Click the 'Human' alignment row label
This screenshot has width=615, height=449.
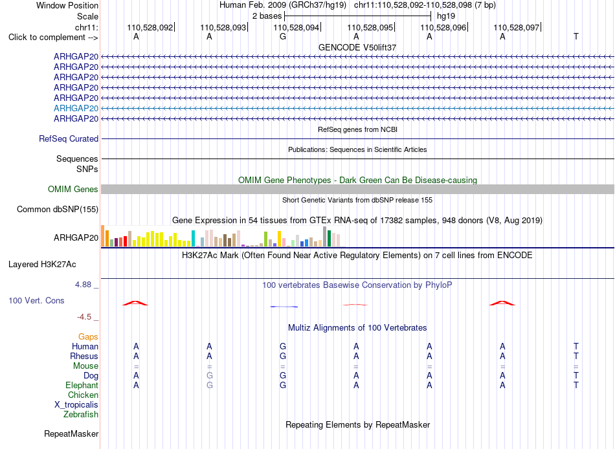pyautogui.click(x=85, y=346)
